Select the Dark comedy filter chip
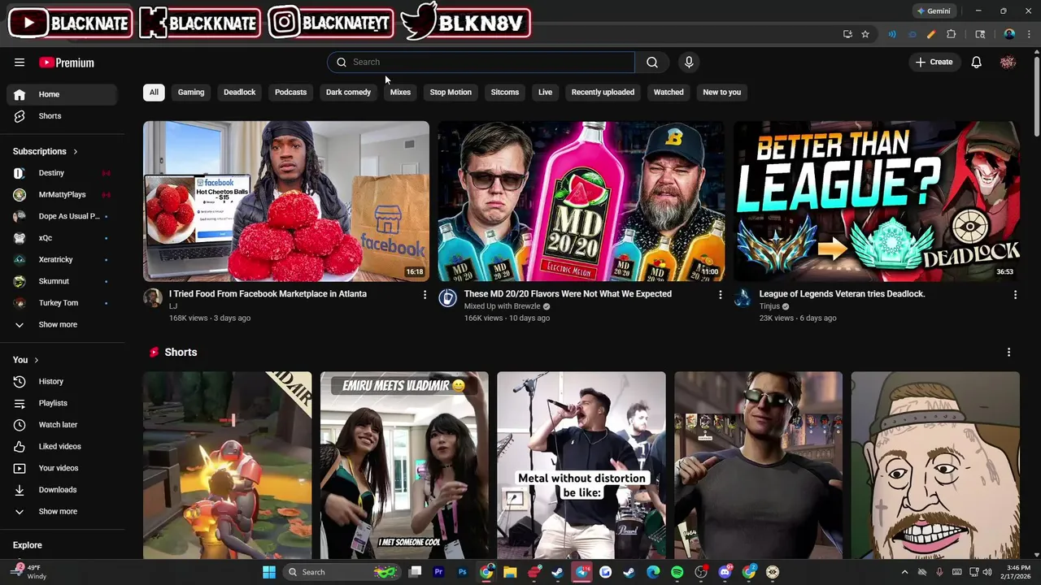This screenshot has width=1041, height=585. click(348, 92)
